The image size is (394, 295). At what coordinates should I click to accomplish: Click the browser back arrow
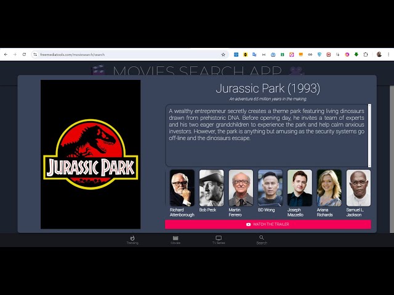coord(6,54)
